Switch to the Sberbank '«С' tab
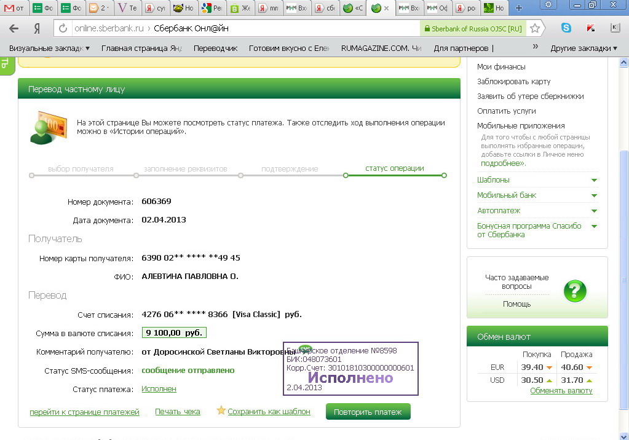The width and height of the screenshot is (629, 440). 353,8
